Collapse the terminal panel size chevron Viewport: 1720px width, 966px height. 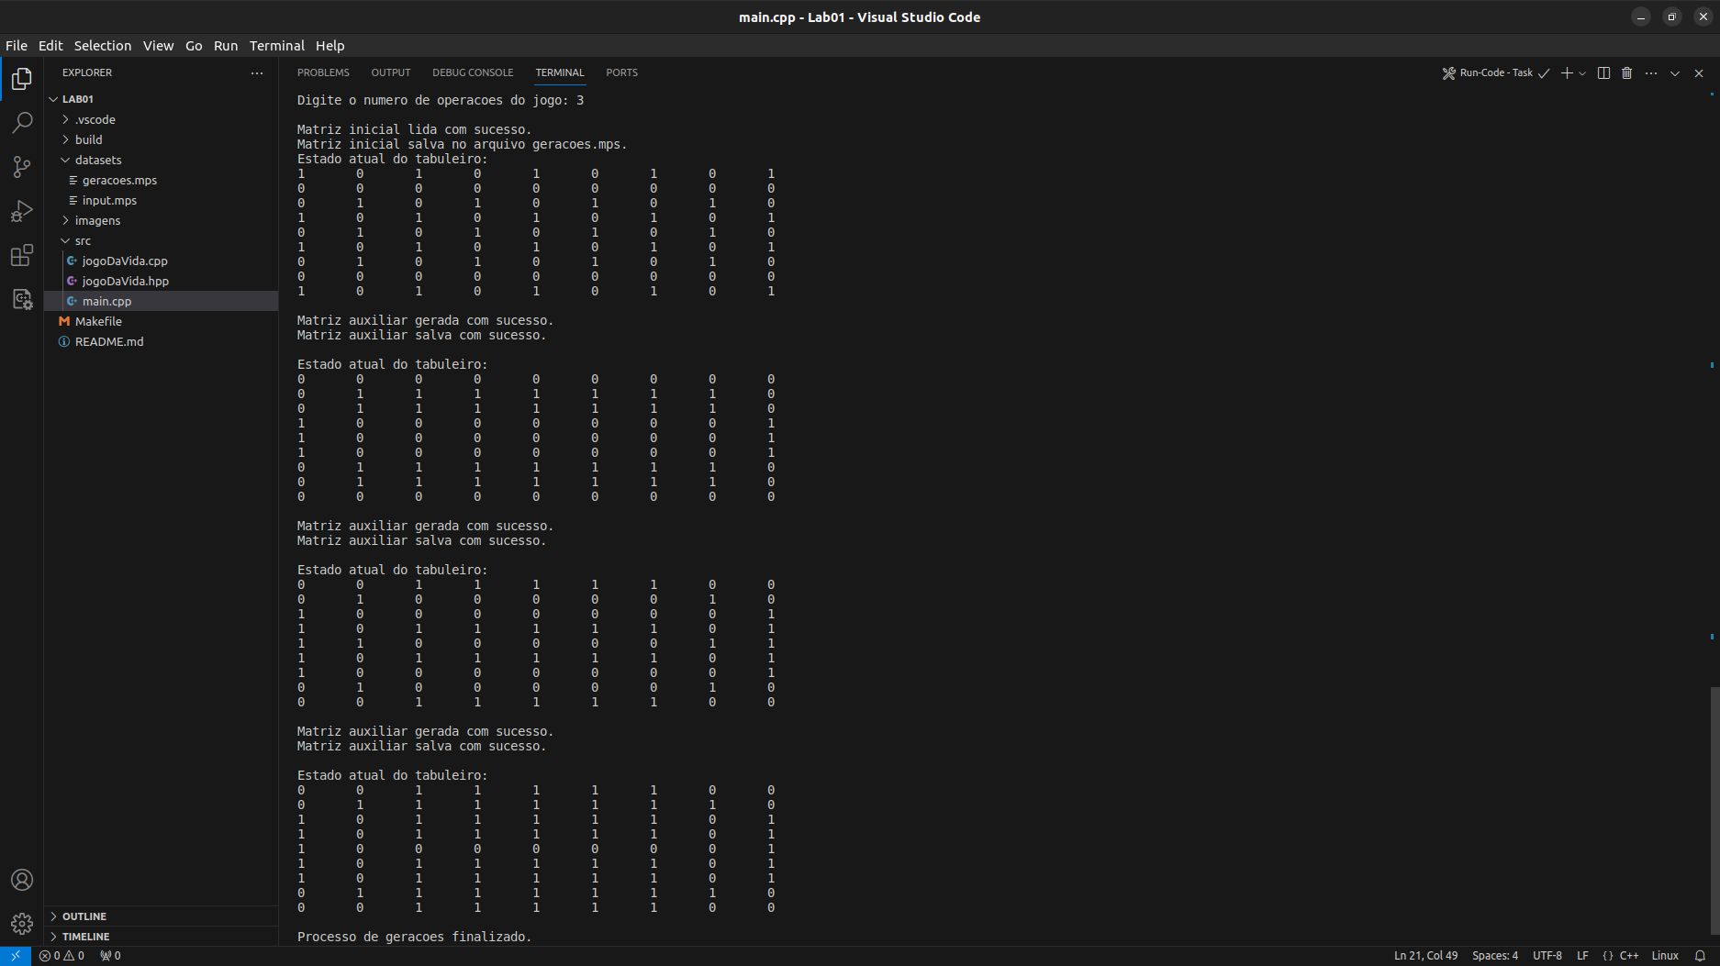1675,72
